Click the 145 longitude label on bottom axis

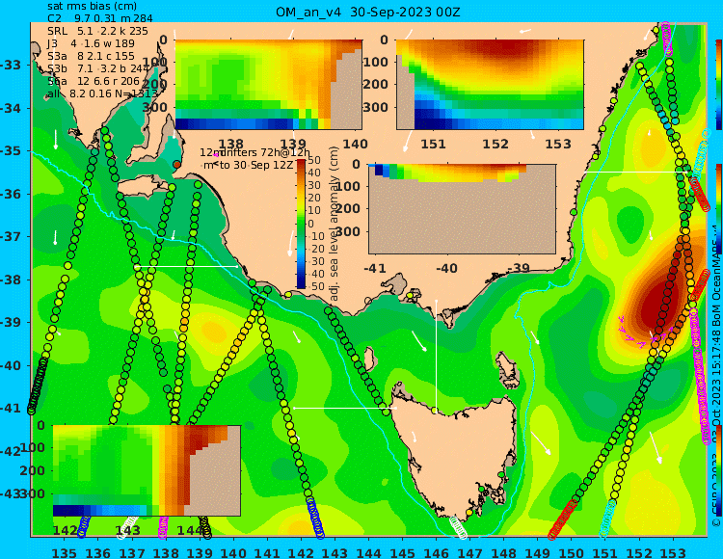point(403,552)
